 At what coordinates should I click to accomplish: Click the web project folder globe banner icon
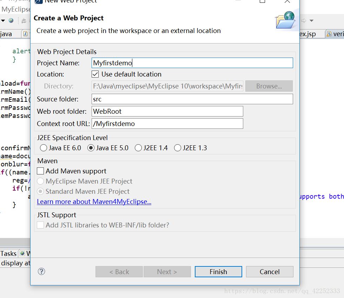tap(285, 20)
